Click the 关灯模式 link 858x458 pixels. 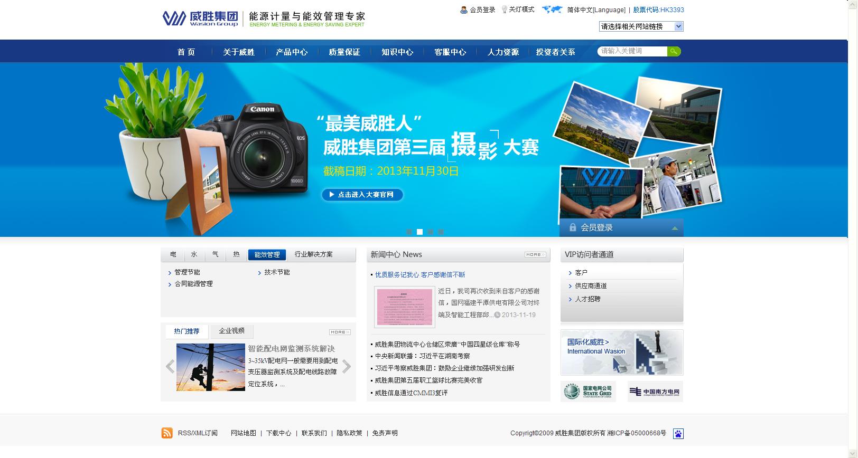522,9
